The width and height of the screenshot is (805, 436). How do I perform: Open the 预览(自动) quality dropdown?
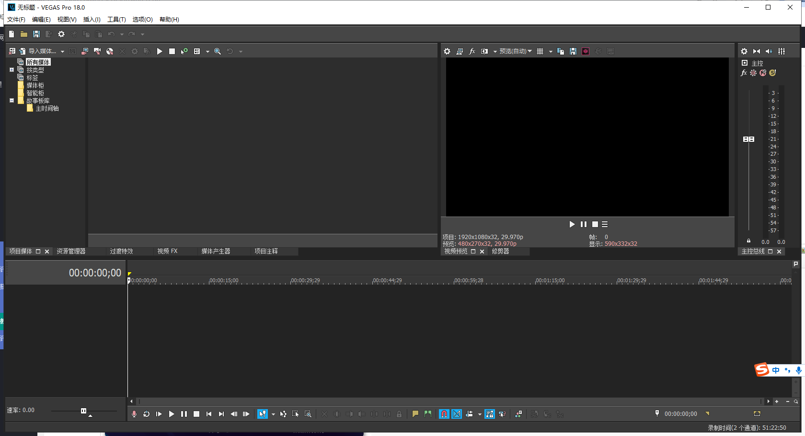point(516,51)
